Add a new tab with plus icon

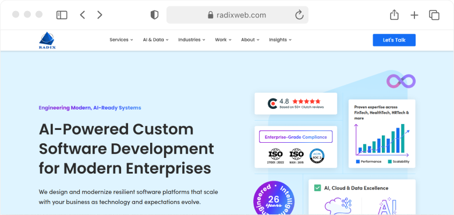point(414,15)
